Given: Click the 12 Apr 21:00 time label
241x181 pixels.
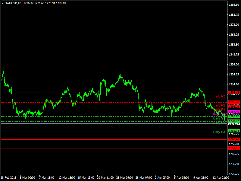Looking at the screenshot, I should [x=221, y=177].
